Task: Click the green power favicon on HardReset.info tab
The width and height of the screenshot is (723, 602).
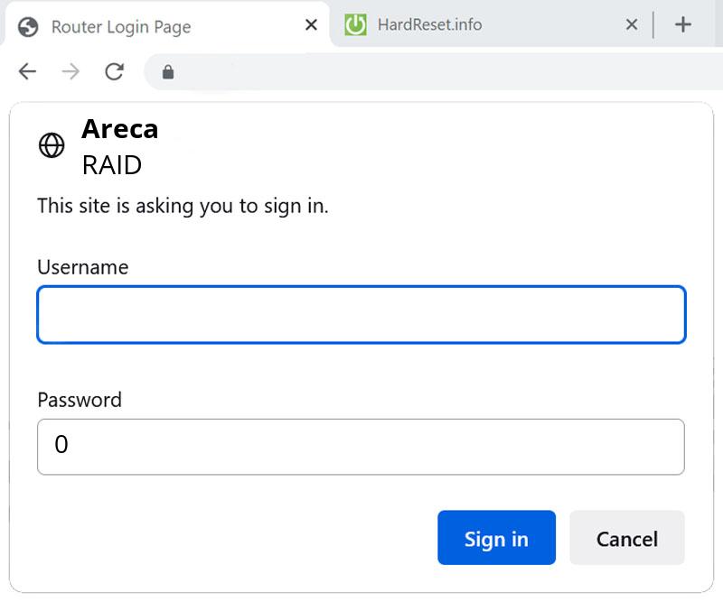Action: pos(356,24)
